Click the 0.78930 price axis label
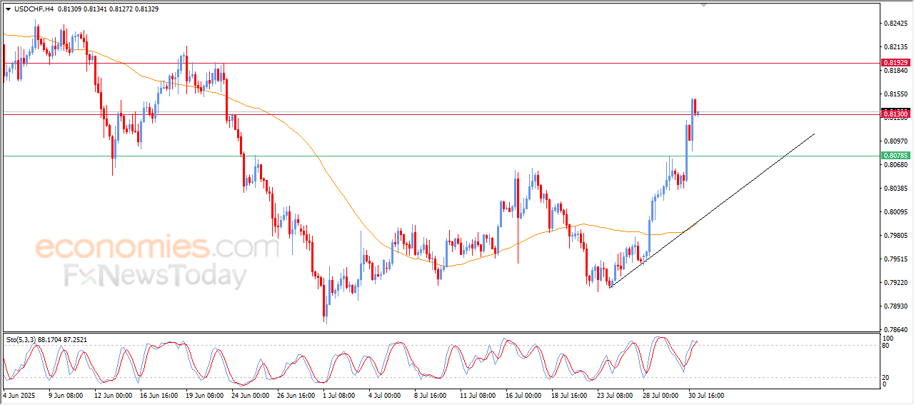This screenshot has height=405, width=914. pos(895,306)
